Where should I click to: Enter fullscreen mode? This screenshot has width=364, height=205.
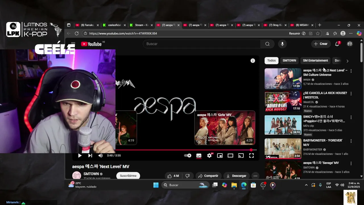(251, 155)
